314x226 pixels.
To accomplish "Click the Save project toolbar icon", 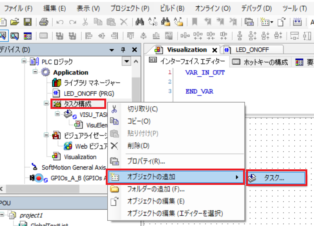I will 28,22.
